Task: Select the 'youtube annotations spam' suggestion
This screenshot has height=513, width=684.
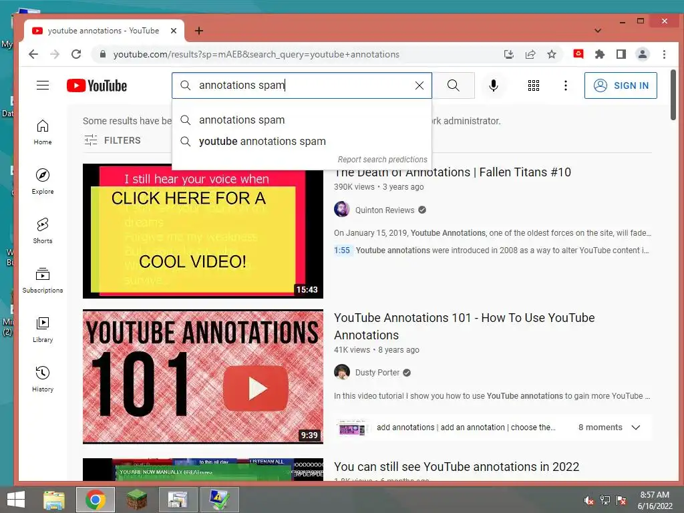Action: 302,142
